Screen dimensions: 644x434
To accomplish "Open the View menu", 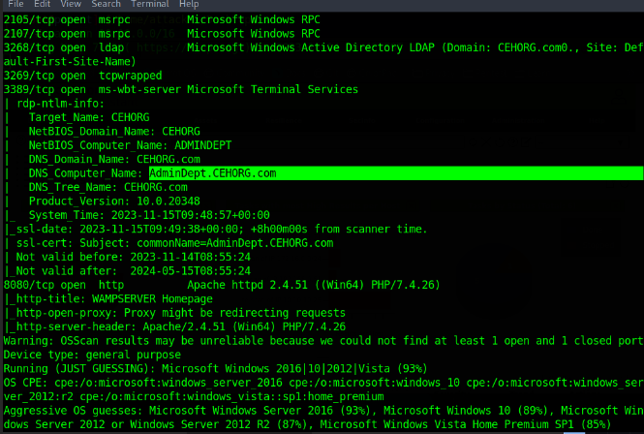I will pos(73,5).
